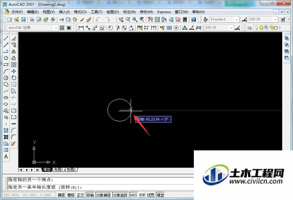Activate the Move tool
Image resolution: width=293 pixels, height=200 pixels.
[14, 71]
